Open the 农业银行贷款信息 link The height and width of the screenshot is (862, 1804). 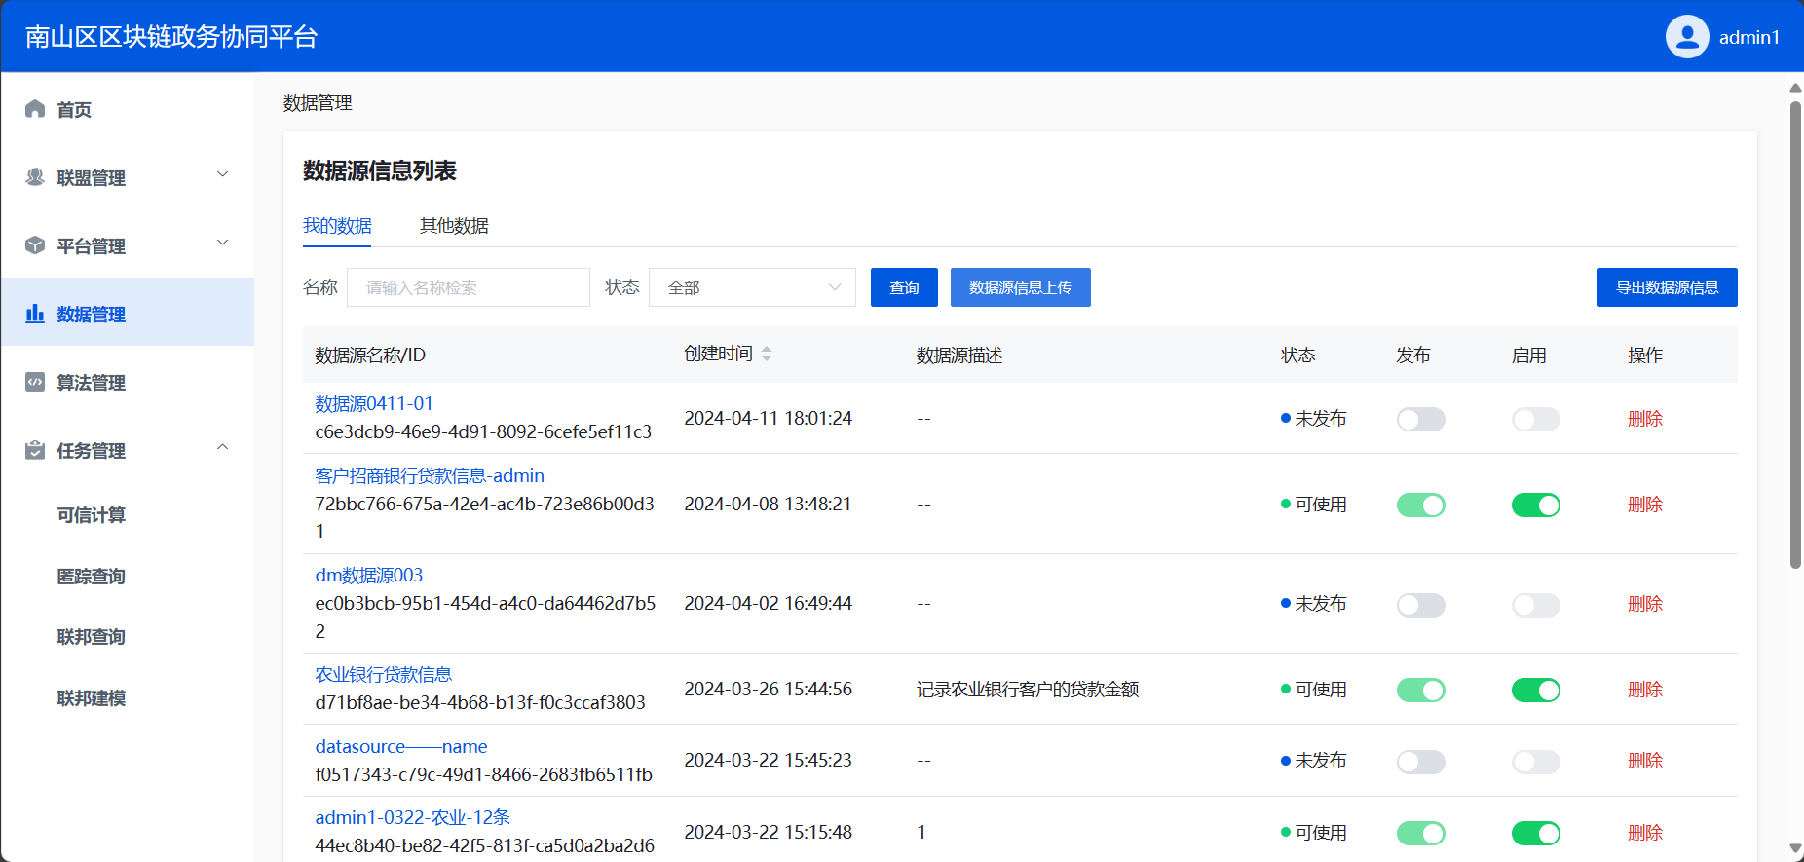[384, 674]
